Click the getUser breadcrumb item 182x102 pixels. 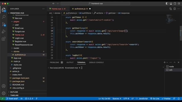coord(111,13)
